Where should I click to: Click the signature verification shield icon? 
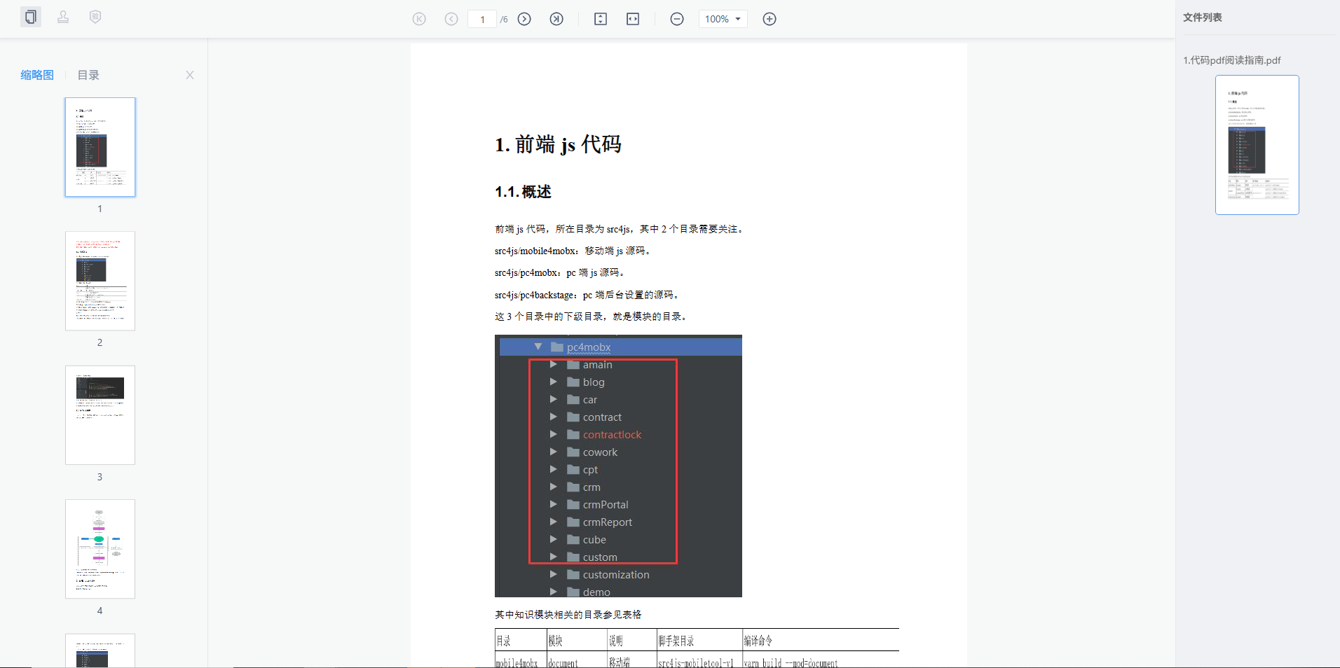coord(95,17)
